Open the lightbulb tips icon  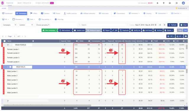[x=164, y=3]
